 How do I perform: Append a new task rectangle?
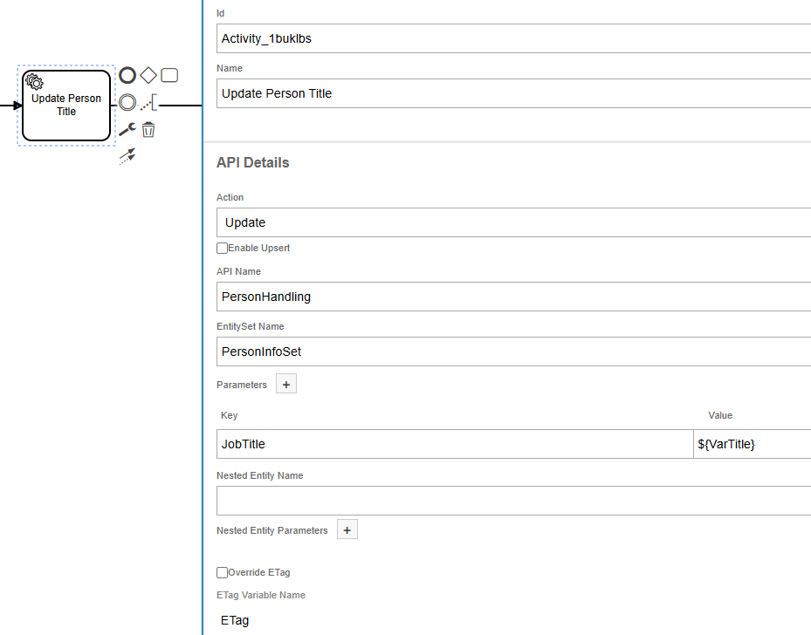click(169, 76)
